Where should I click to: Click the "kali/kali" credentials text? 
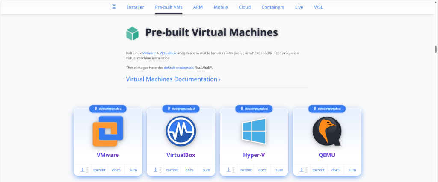204,68
